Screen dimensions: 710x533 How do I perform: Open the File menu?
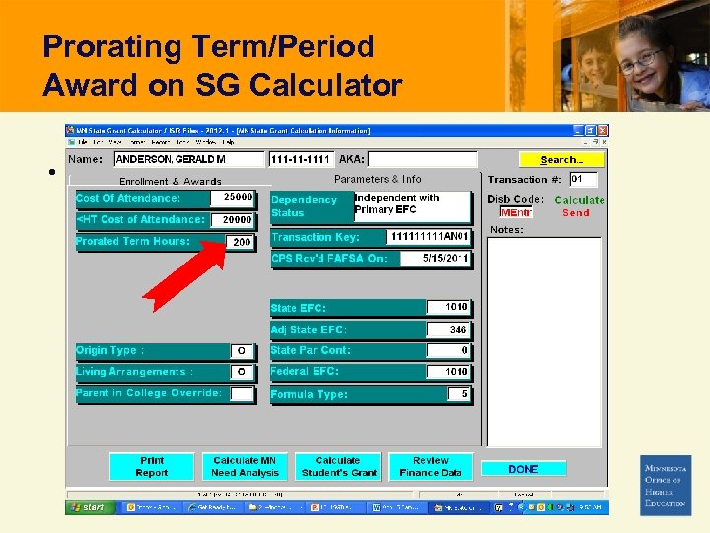click(82, 142)
